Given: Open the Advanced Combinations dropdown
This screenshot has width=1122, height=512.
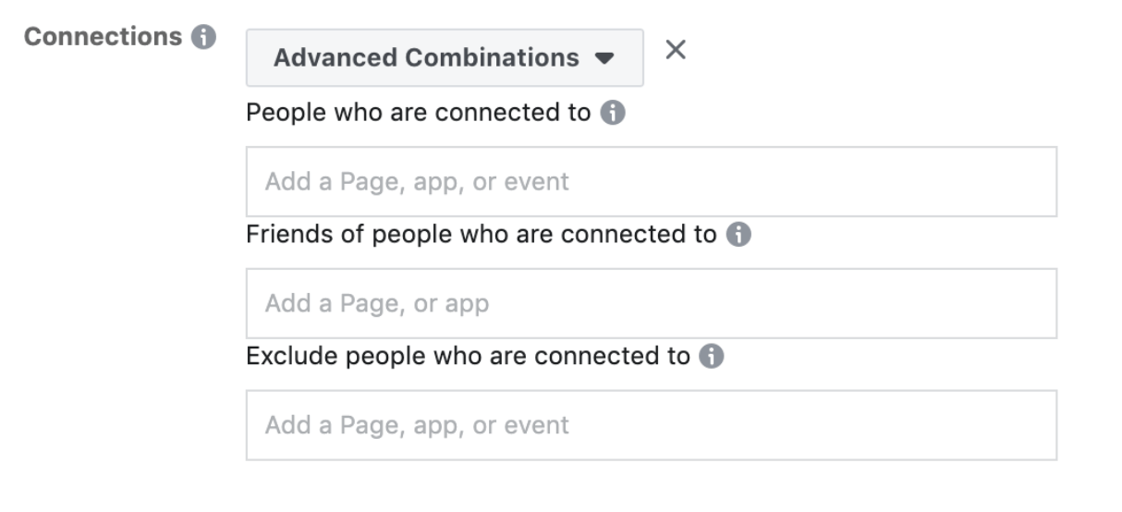Looking at the screenshot, I should click(445, 57).
